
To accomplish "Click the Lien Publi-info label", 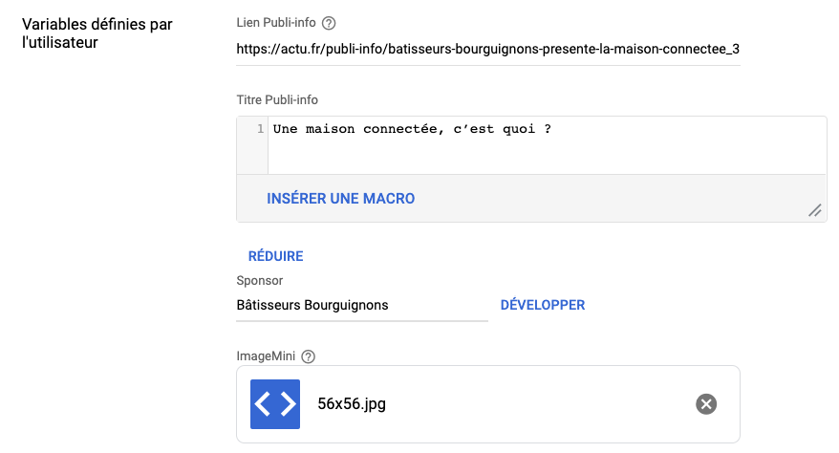I will pyautogui.click(x=276, y=23).
